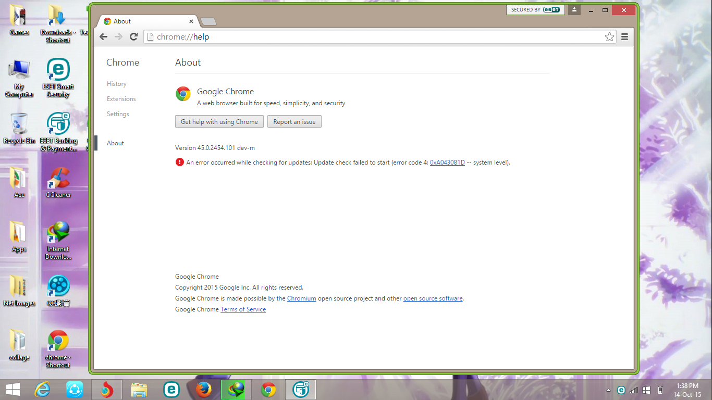Click the chrome://help address bar
This screenshot has width=712, height=400.
point(379,36)
